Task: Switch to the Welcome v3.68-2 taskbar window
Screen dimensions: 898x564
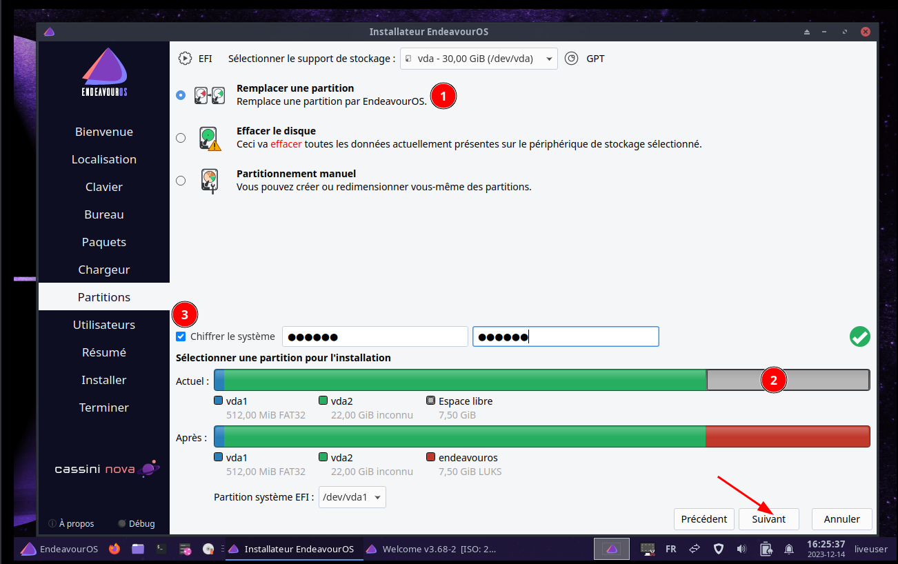Action: click(x=432, y=549)
